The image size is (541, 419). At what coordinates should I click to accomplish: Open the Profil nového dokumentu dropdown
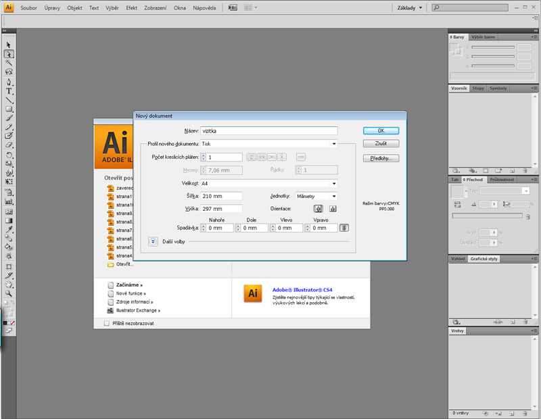point(334,144)
